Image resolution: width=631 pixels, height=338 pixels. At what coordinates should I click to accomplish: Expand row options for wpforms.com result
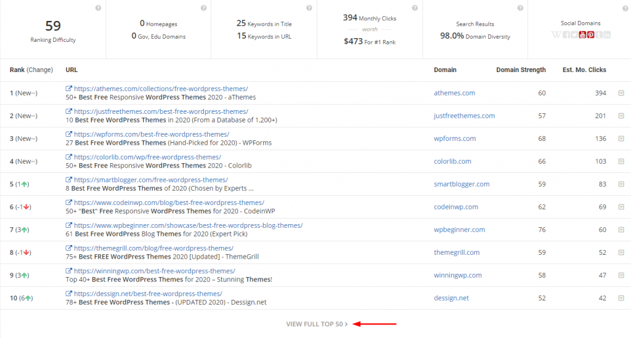(621, 139)
